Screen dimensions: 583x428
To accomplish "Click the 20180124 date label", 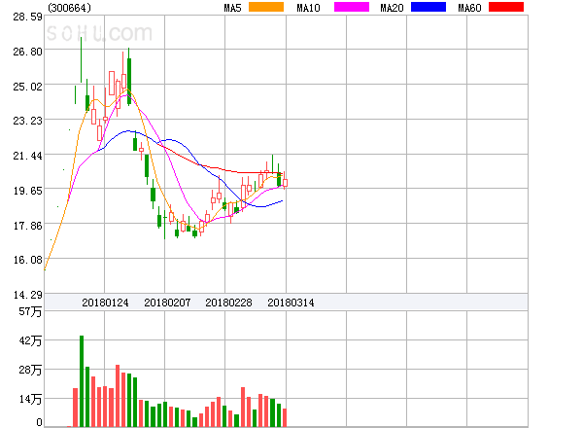I will pos(105,303).
